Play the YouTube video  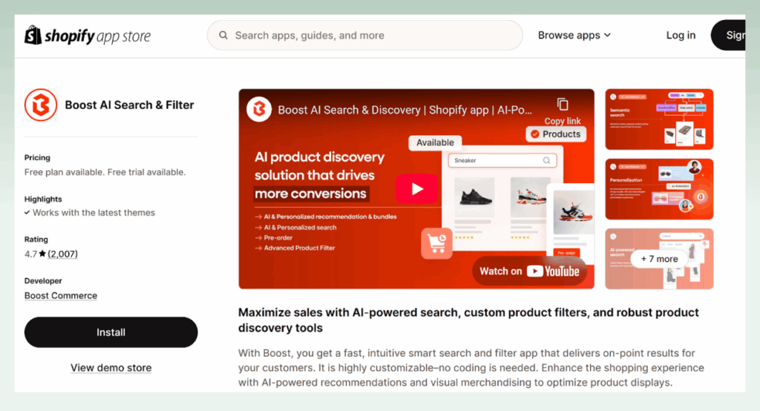click(x=417, y=188)
